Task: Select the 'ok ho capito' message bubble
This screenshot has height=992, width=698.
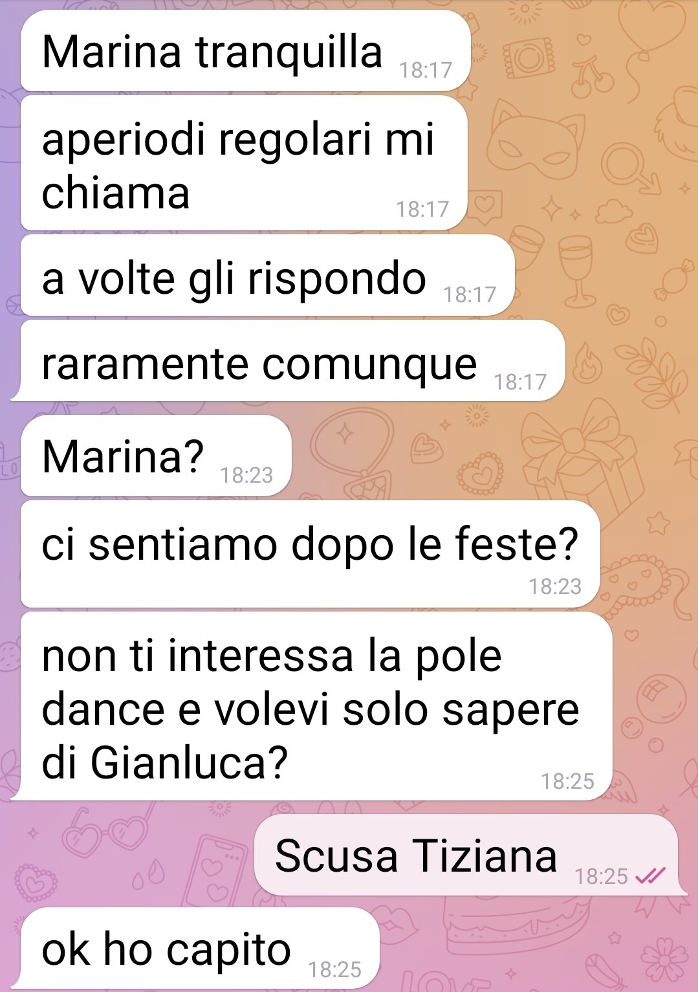Action: (x=199, y=948)
